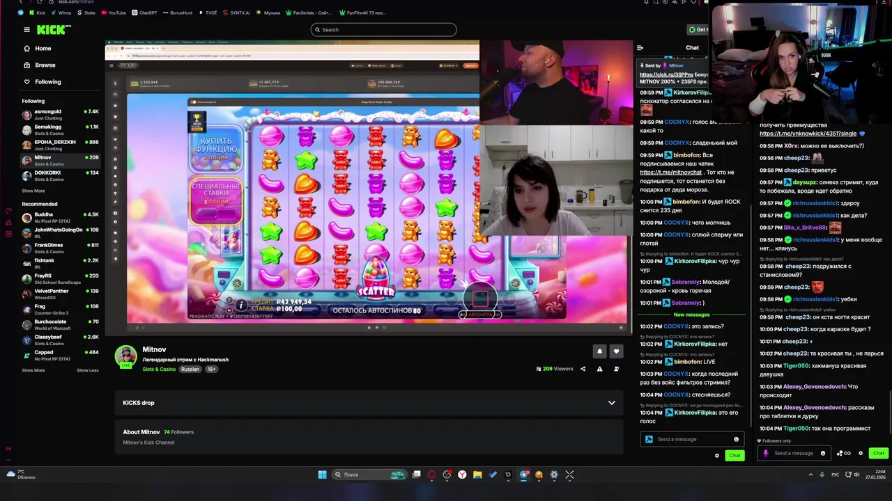Click the РУС language indicator
The width and height of the screenshot is (892, 501).
[x=836, y=475]
